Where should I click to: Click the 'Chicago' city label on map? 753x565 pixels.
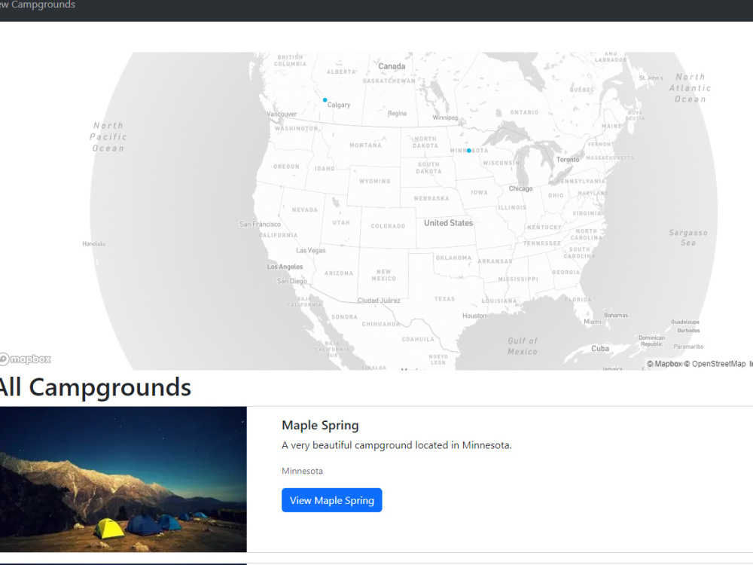point(520,188)
